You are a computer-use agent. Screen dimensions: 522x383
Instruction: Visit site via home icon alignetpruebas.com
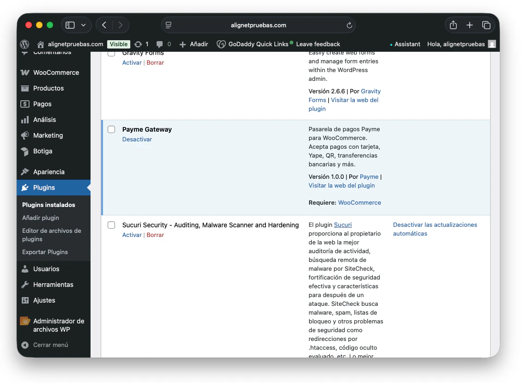pos(70,44)
